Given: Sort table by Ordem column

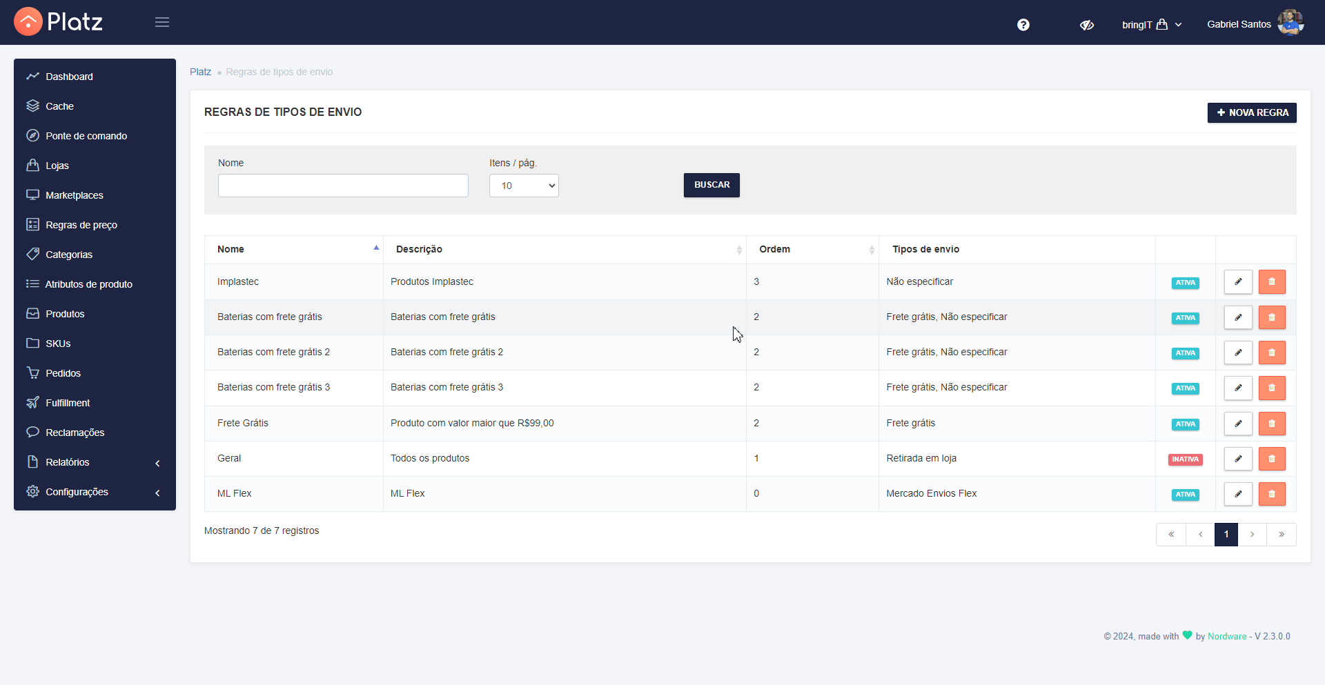Looking at the screenshot, I should 812,249.
